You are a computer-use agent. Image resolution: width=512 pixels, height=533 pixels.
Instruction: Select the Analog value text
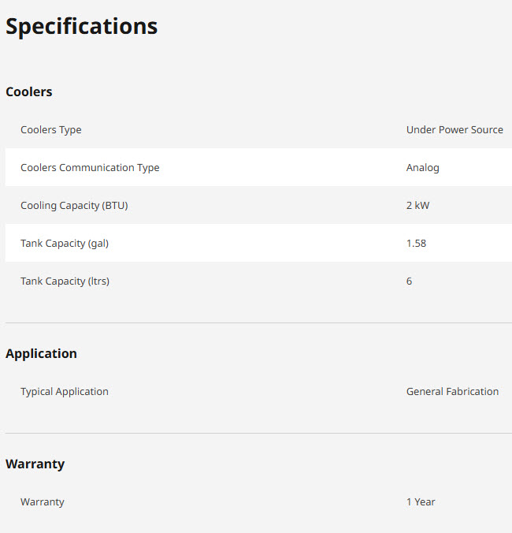point(422,167)
